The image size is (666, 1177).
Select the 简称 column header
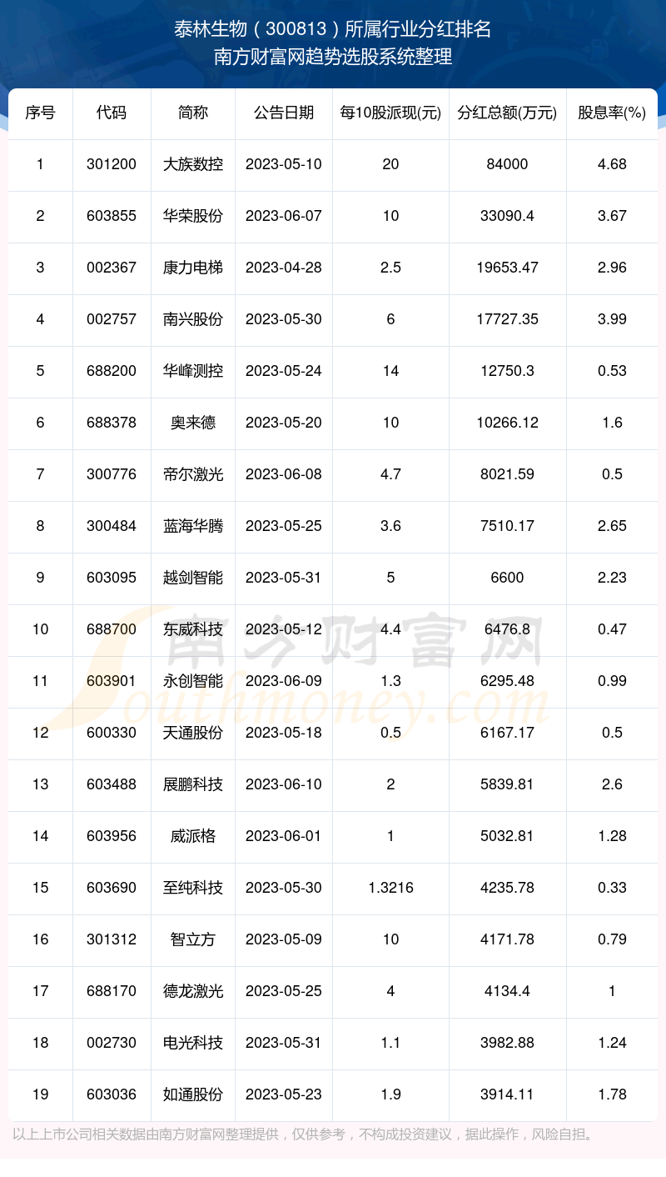(193, 113)
